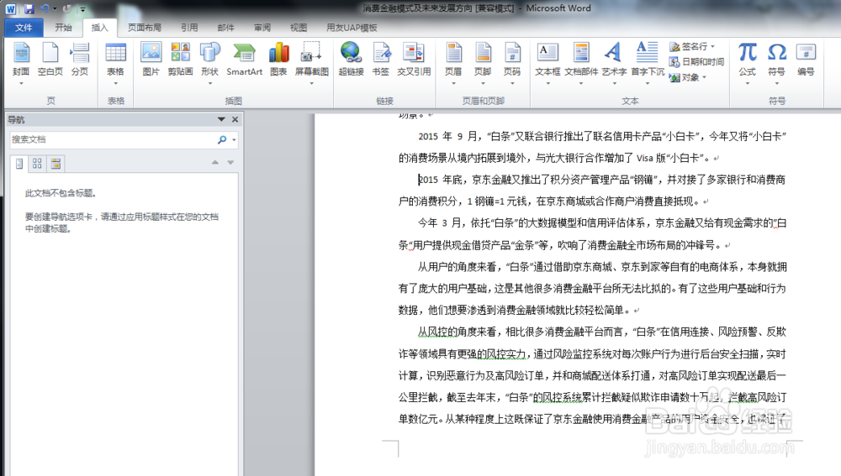Switch to the 开始 (Home) tab

tap(63, 28)
